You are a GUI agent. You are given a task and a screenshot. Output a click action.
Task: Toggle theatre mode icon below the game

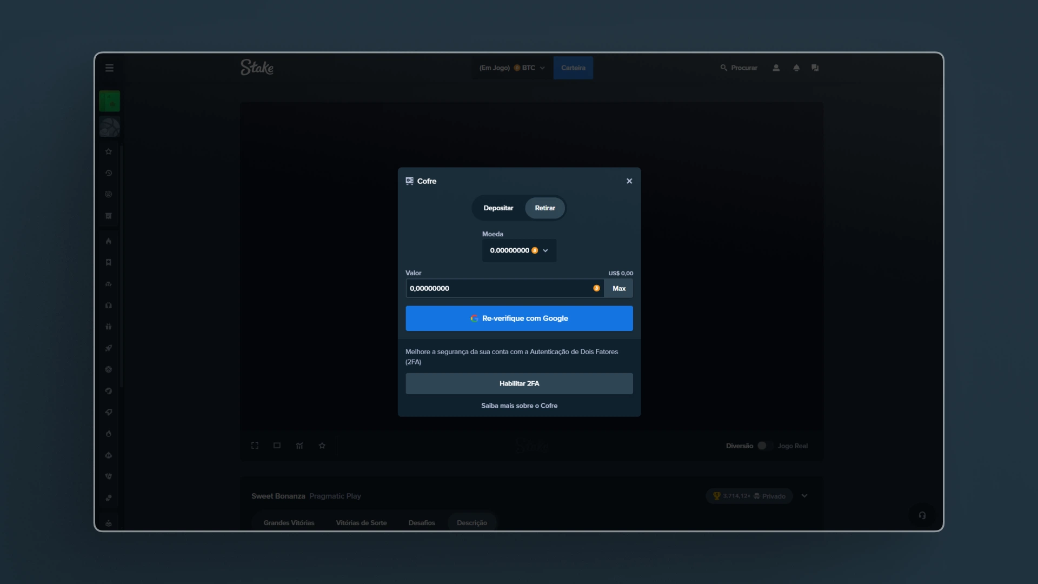[277, 445]
